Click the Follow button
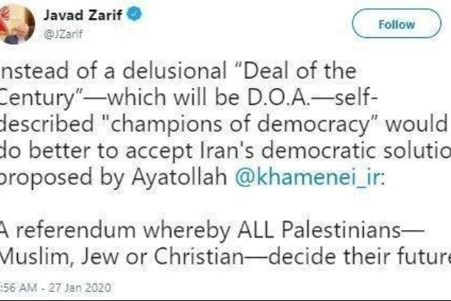 (x=396, y=24)
